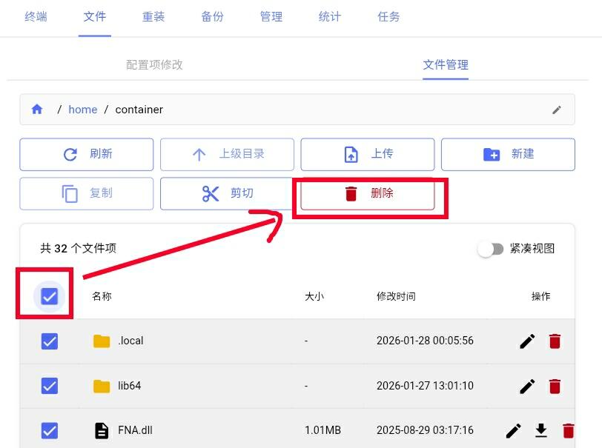Image resolution: width=602 pixels, height=448 pixels.
Task: Open the 配置项修改 sub-tab
Action: 154,65
